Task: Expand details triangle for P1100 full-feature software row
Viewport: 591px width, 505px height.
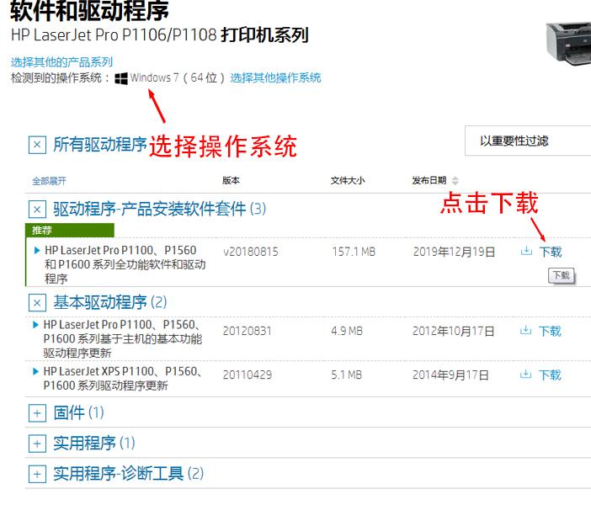Action: click(36, 250)
